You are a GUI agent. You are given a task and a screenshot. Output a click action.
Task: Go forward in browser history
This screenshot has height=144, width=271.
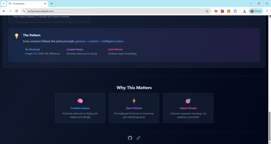(10, 11)
